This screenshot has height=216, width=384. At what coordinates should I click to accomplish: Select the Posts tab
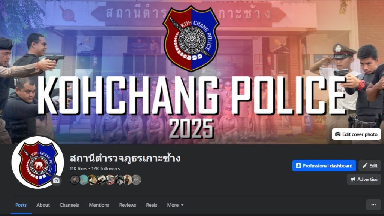pyautogui.click(x=21, y=205)
